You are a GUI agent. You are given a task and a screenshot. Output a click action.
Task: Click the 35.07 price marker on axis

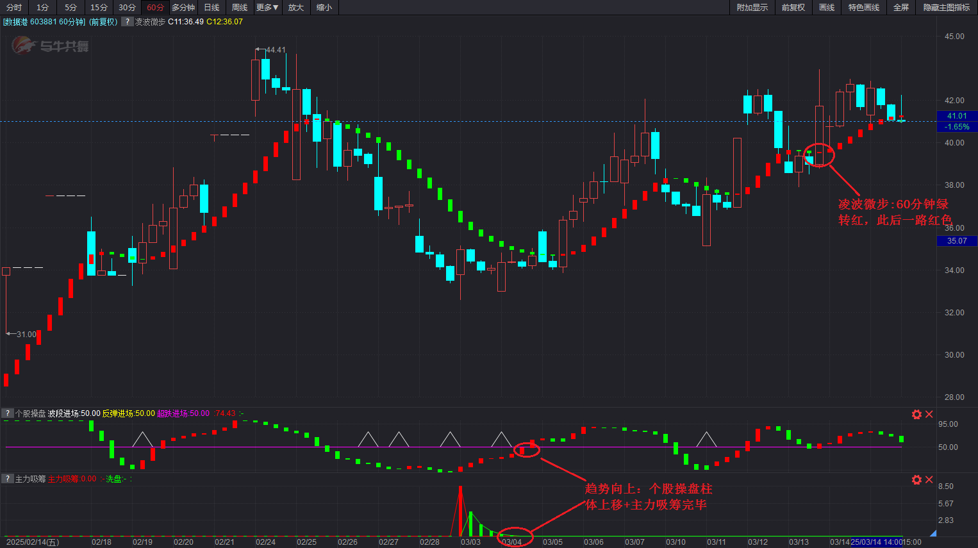(x=957, y=241)
